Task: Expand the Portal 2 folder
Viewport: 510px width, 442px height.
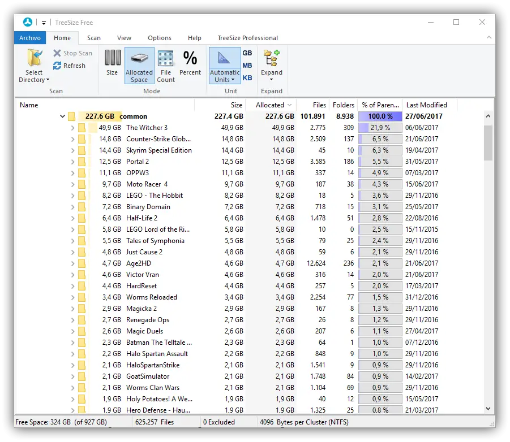Action: [x=72, y=162]
